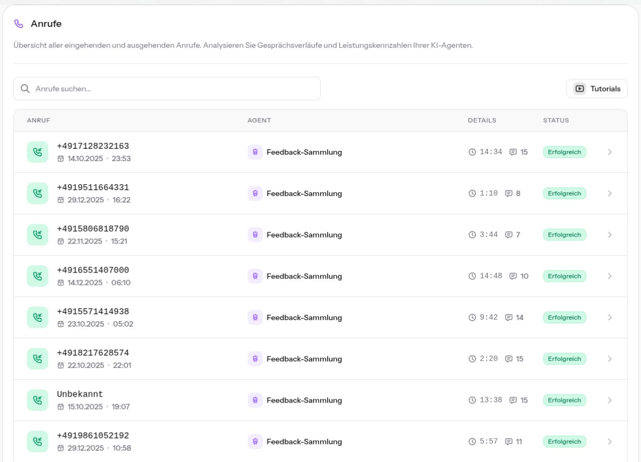Select the phone number +4919511664331
This screenshot has height=462, width=641.
(93, 188)
